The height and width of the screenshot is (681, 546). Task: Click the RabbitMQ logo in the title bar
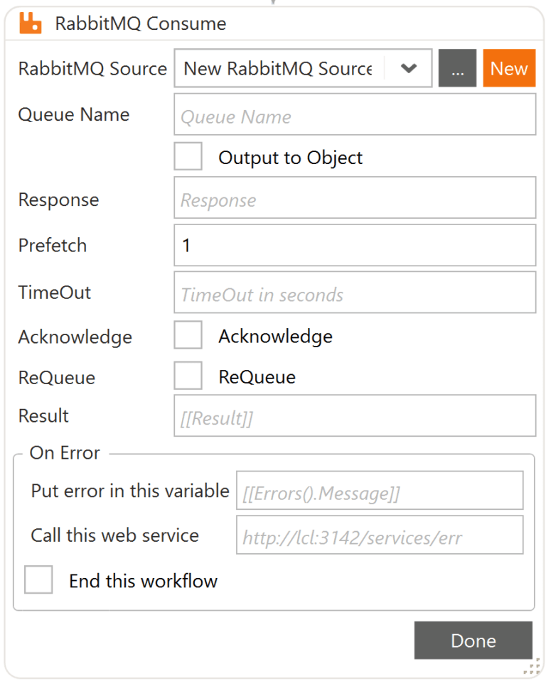(x=31, y=23)
